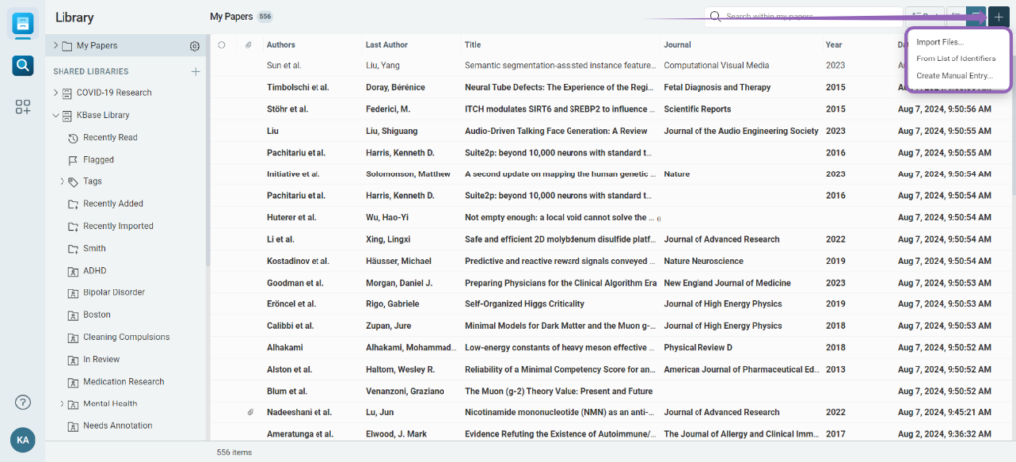The width and height of the screenshot is (1016, 462).
Task: Open the Flagged list in sidebar
Action: pyautogui.click(x=98, y=160)
